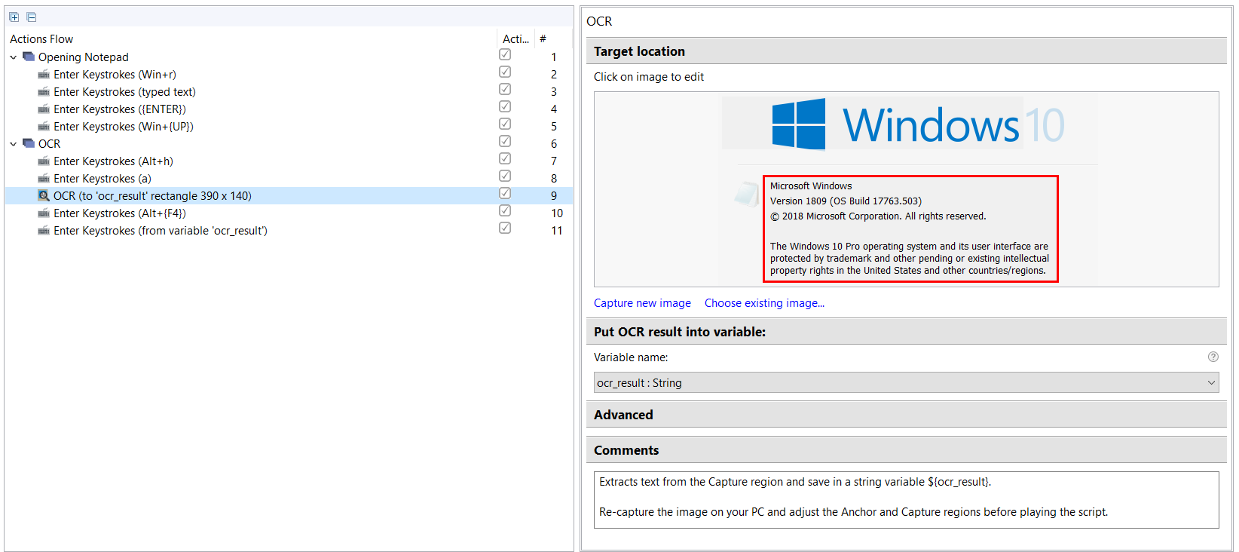1239x552 pixels.
Task: Toggle the checkbox for the OCR rectangle action
Action: (505, 193)
